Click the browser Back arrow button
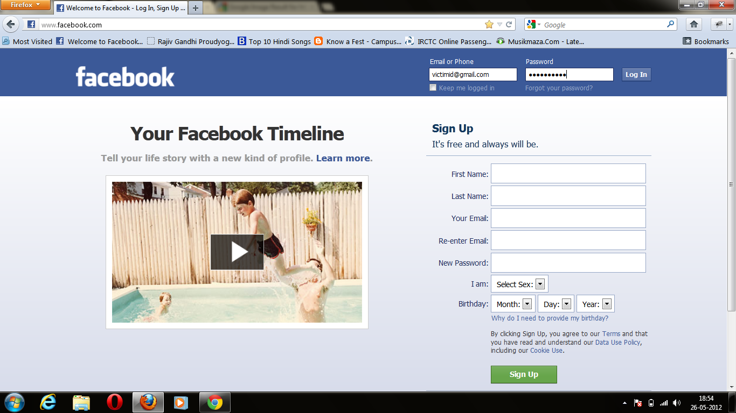The width and height of the screenshot is (736, 413). point(12,24)
